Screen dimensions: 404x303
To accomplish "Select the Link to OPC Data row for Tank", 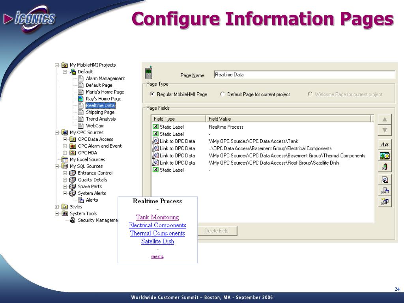I will click(x=262, y=141).
